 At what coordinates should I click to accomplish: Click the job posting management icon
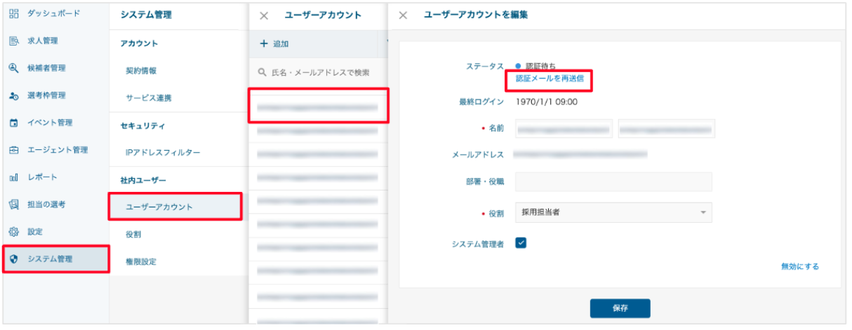click(13, 41)
